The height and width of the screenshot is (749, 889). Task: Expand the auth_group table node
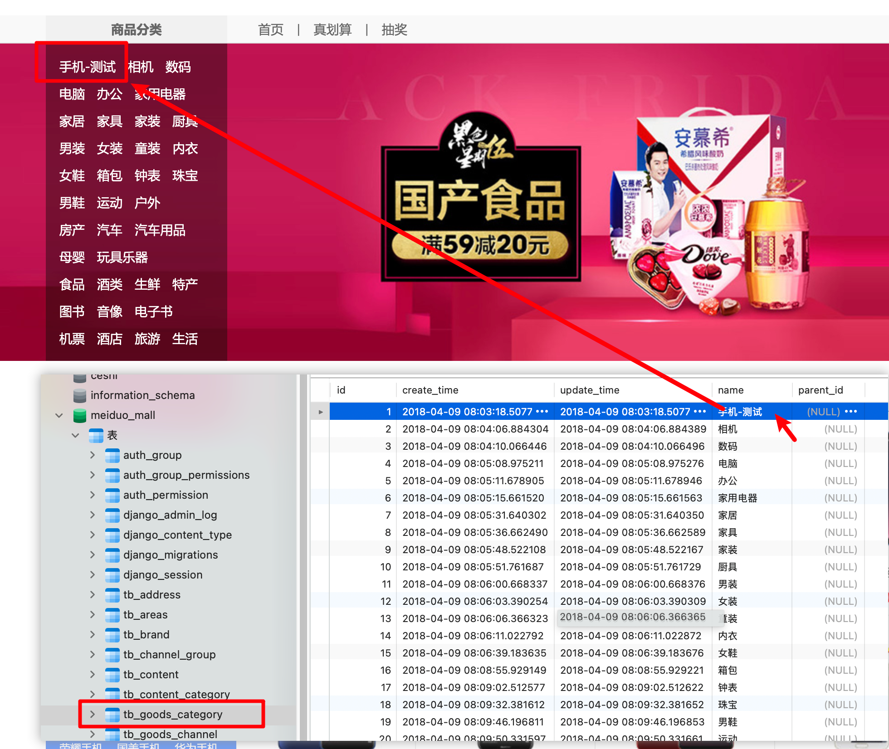tap(93, 455)
